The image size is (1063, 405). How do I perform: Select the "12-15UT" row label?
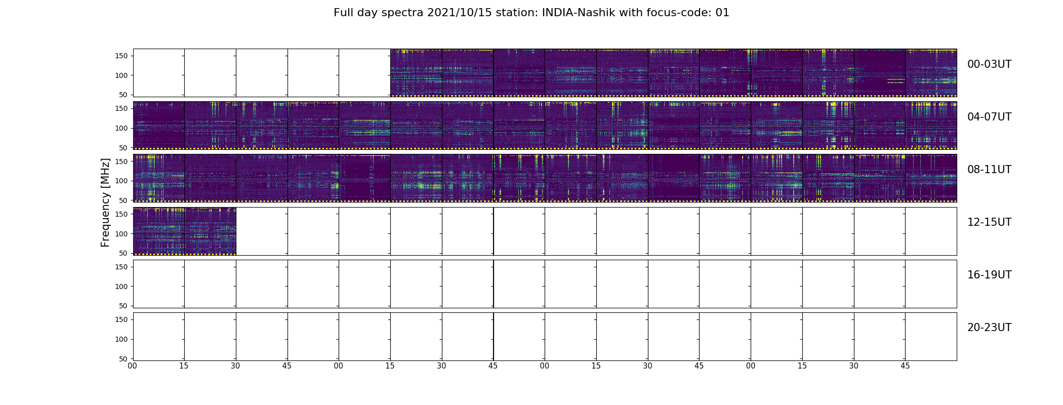(989, 222)
